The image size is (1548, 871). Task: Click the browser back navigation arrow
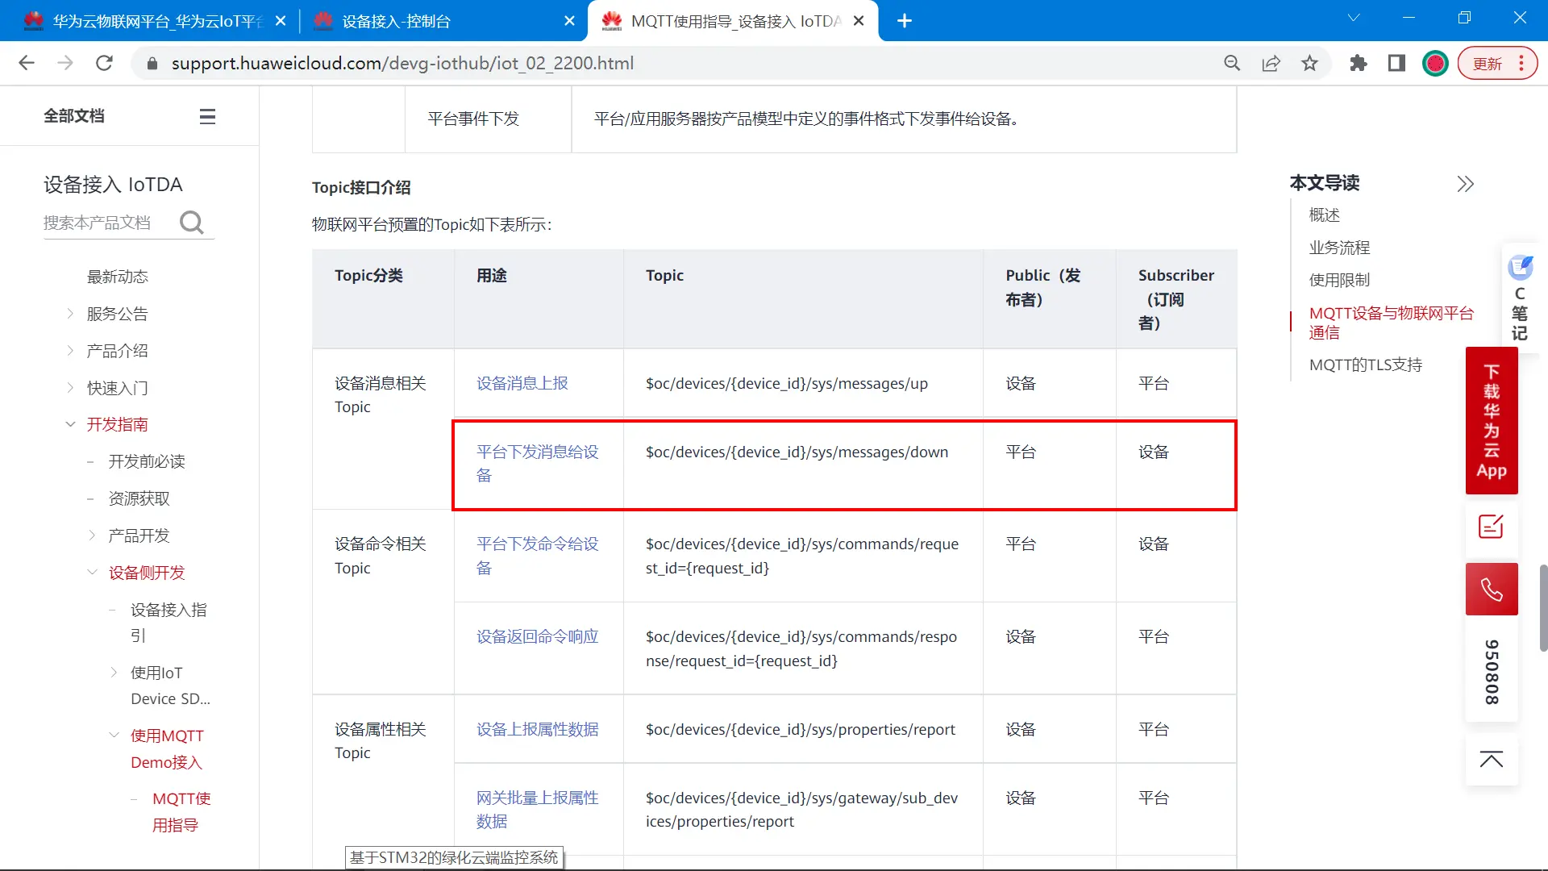(x=27, y=64)
